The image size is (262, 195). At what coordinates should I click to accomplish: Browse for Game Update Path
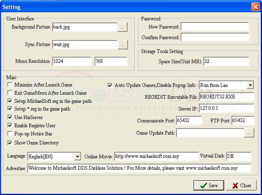249,133
